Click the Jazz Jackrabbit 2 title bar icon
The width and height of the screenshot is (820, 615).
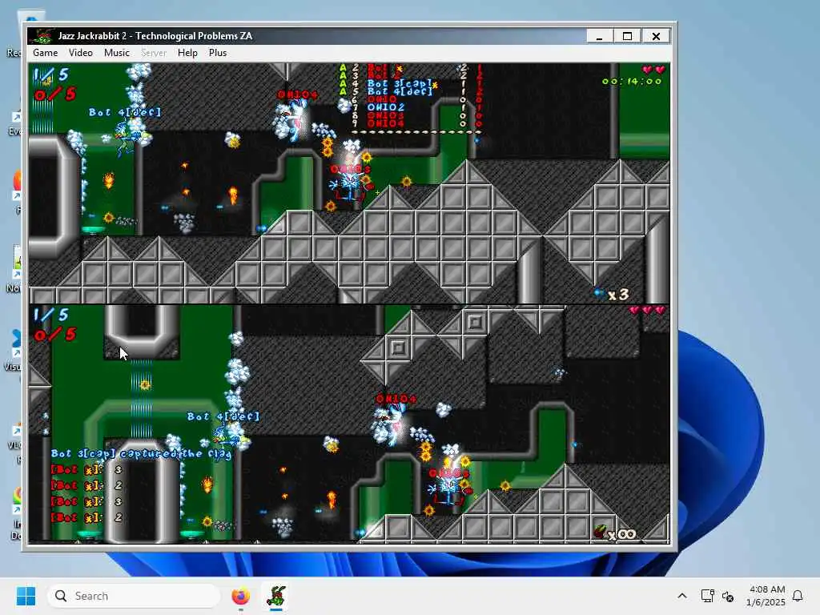[x=42, y=36]
